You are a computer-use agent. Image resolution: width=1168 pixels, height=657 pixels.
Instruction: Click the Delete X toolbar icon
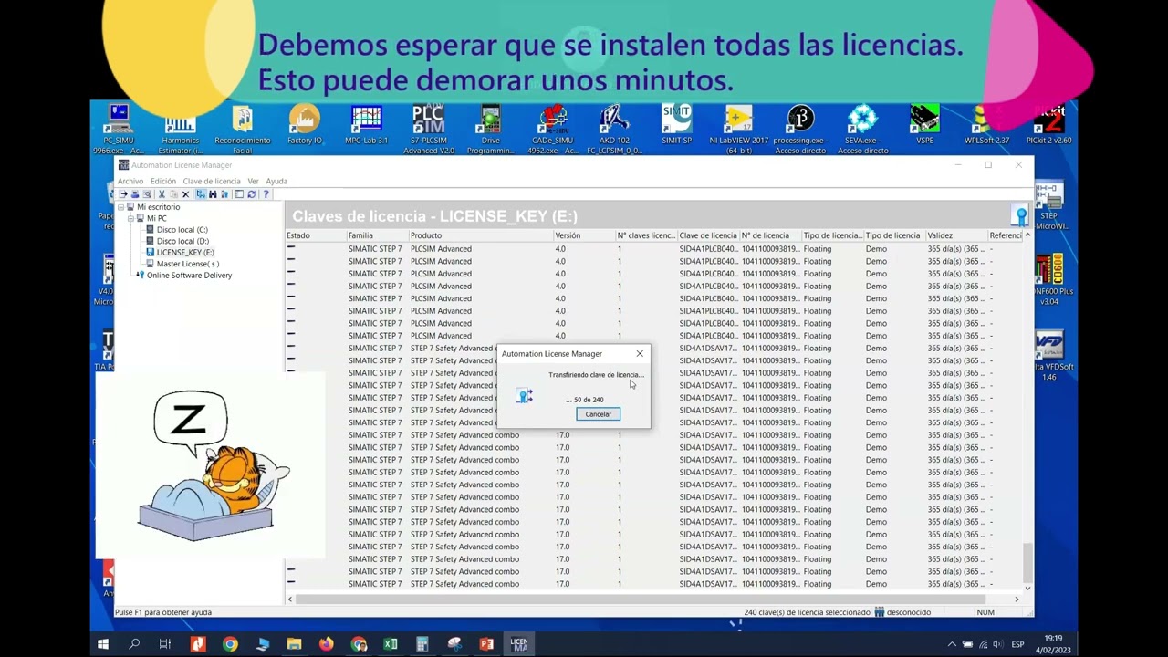point(185,194)
